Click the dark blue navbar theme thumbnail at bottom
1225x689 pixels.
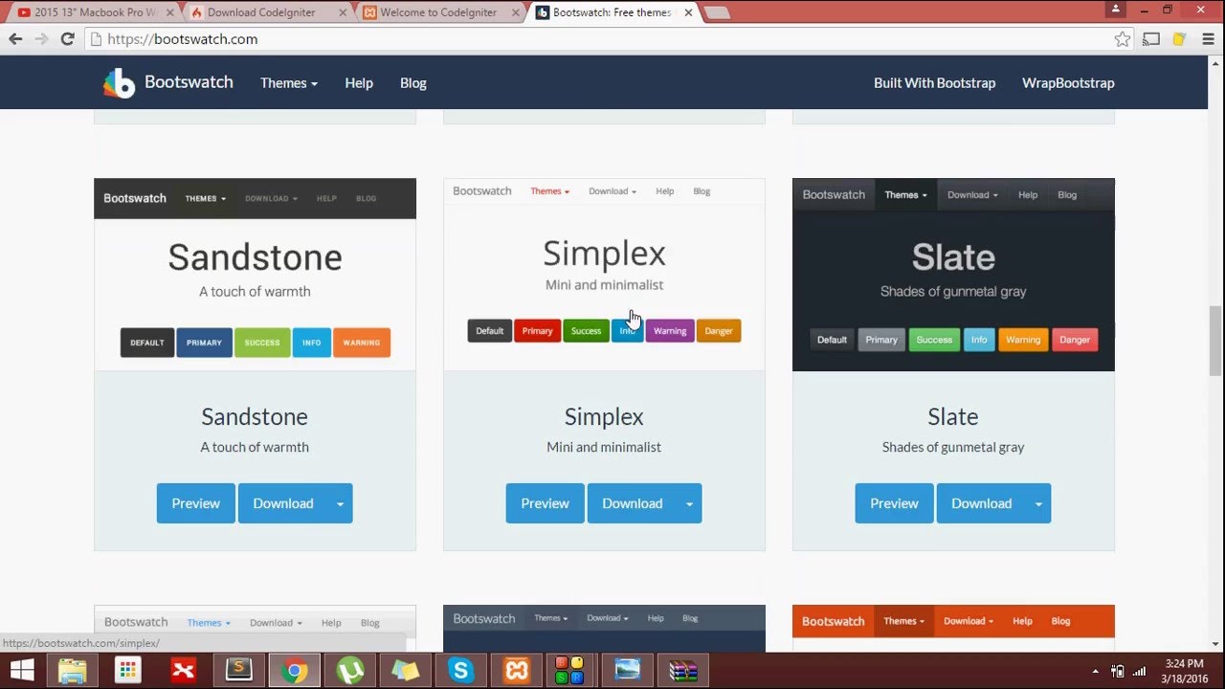coord(604,629)
